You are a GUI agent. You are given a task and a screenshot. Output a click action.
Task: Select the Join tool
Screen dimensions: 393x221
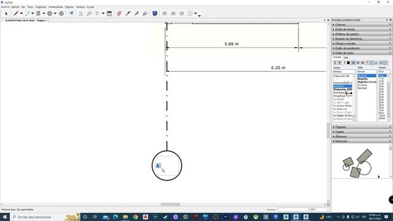click(x=145, y=14)
